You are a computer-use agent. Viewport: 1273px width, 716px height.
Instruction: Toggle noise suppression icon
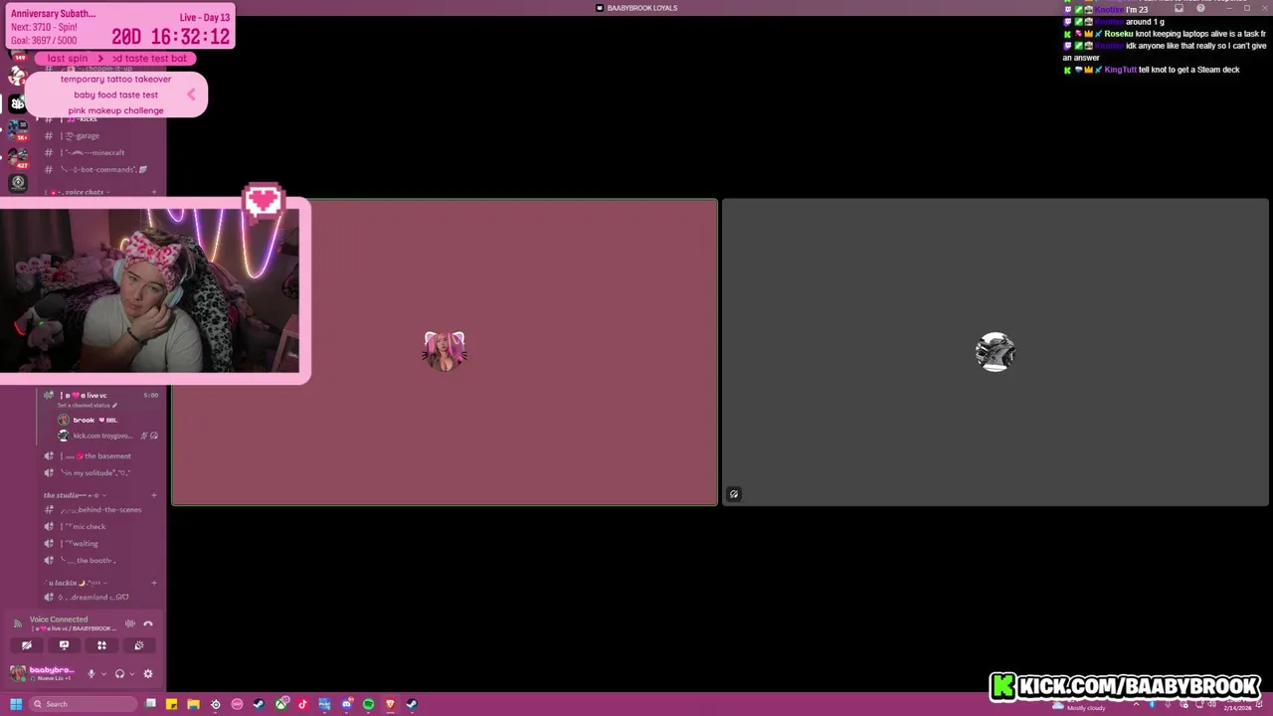coord(129,624)
